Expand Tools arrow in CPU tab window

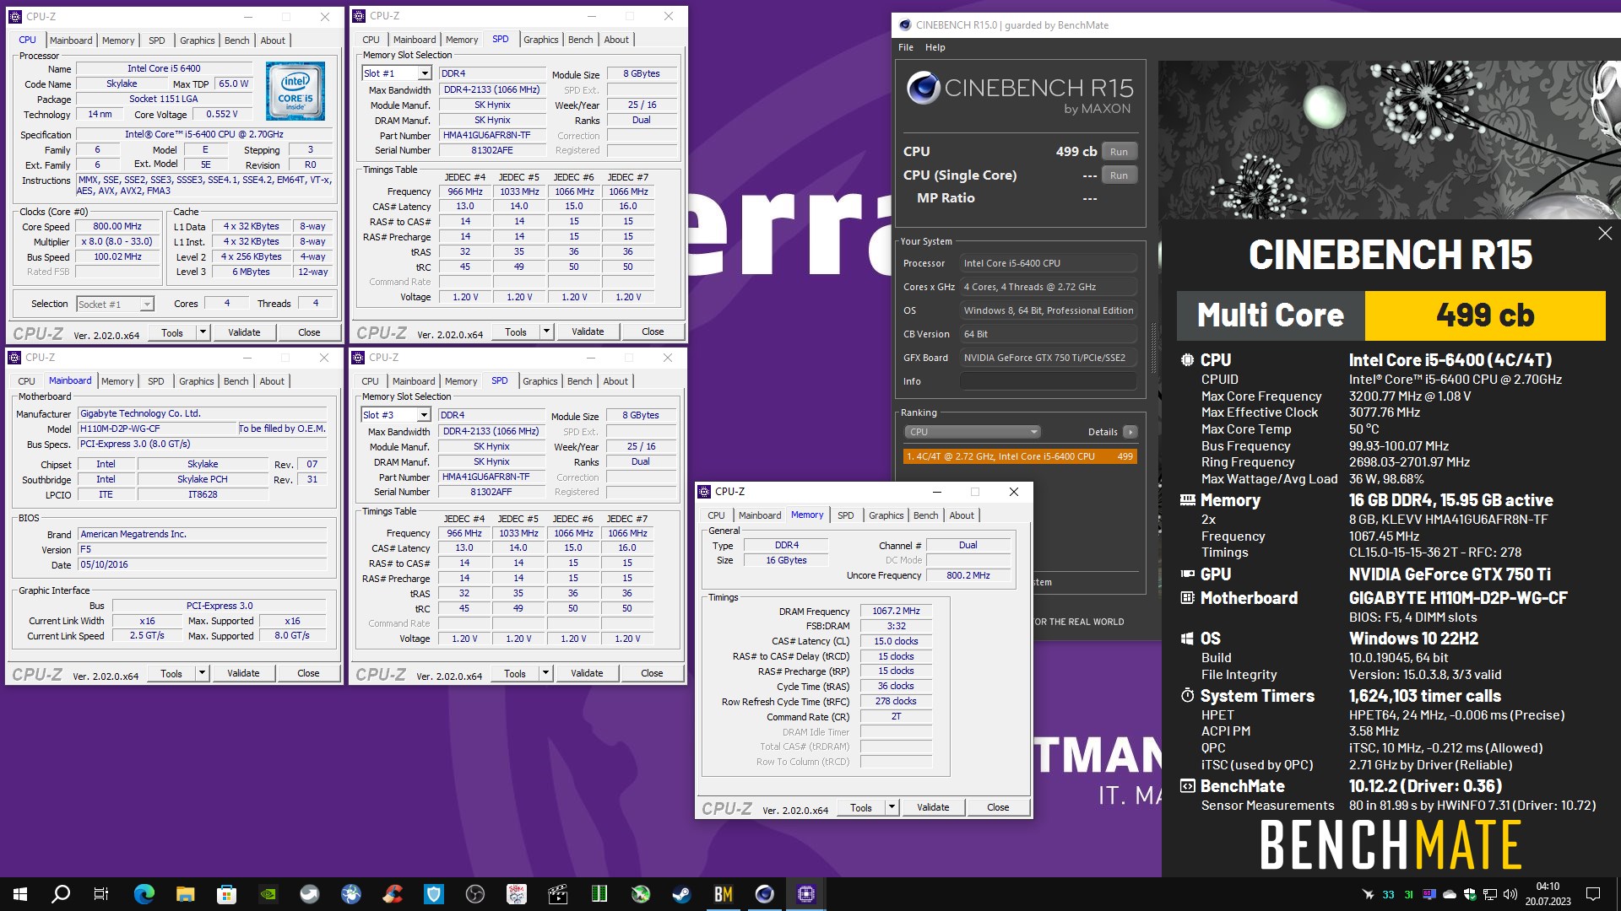[203, 332]
